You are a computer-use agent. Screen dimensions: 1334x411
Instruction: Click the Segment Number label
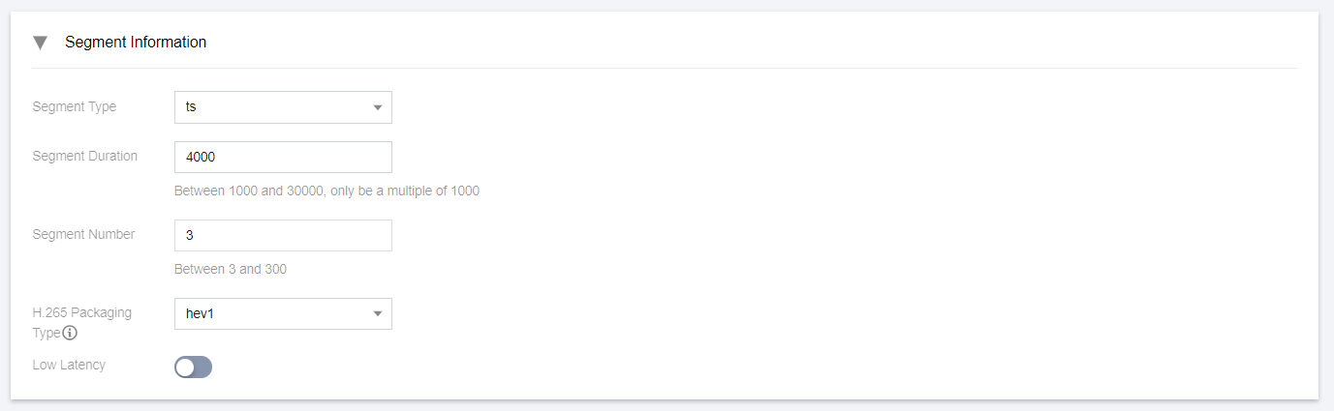pos(83,234)
